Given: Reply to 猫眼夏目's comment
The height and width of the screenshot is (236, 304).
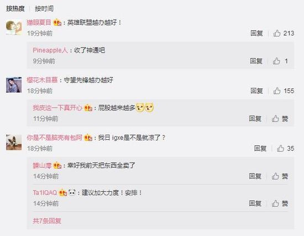Looking at the screenshot, I should click(256, 33).
